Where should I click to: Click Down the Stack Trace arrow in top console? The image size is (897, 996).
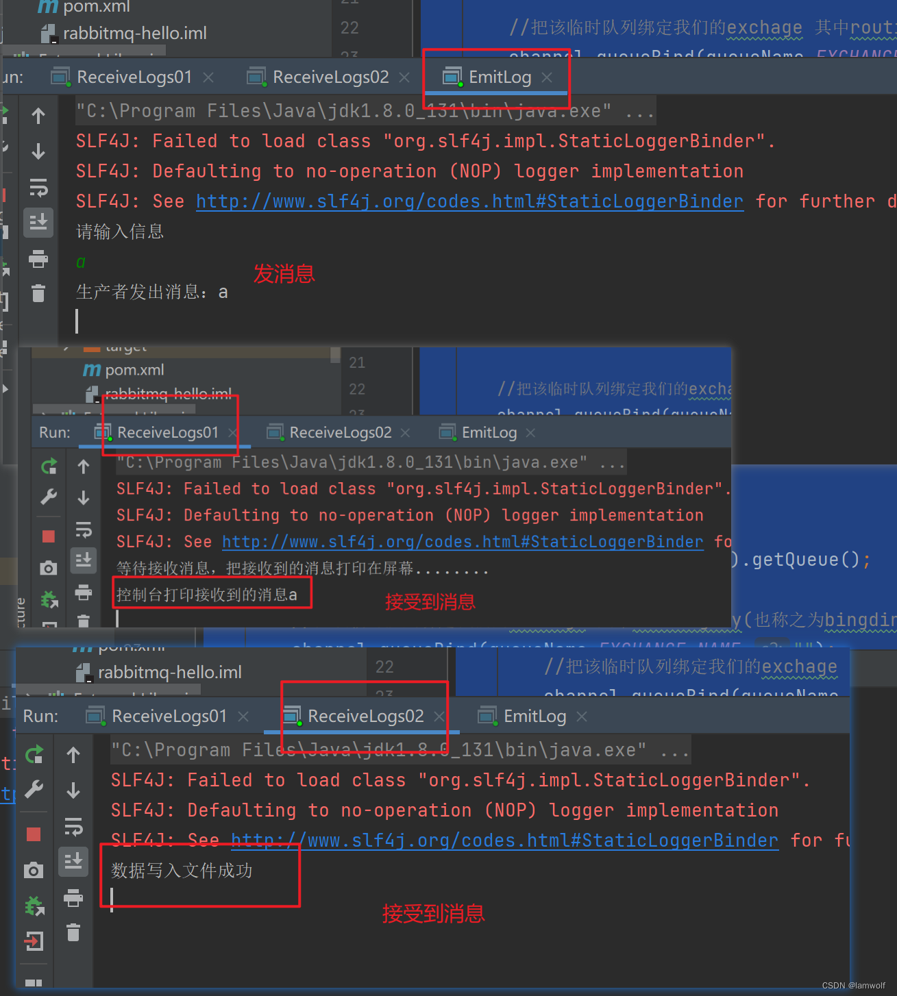tap(38, 151)
